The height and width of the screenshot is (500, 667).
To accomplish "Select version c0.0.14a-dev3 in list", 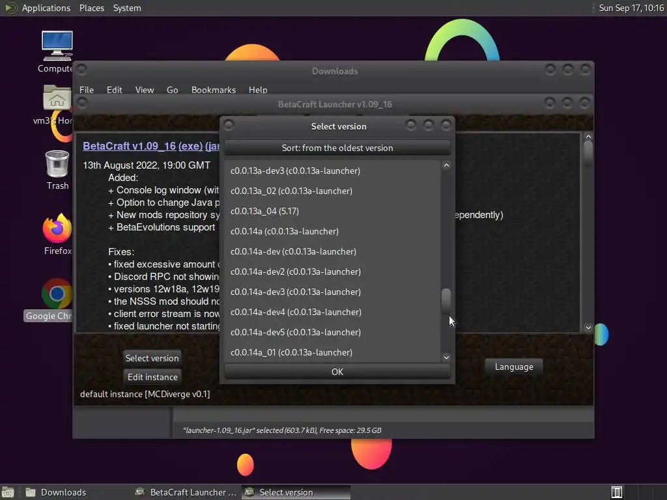I will 333,292.
